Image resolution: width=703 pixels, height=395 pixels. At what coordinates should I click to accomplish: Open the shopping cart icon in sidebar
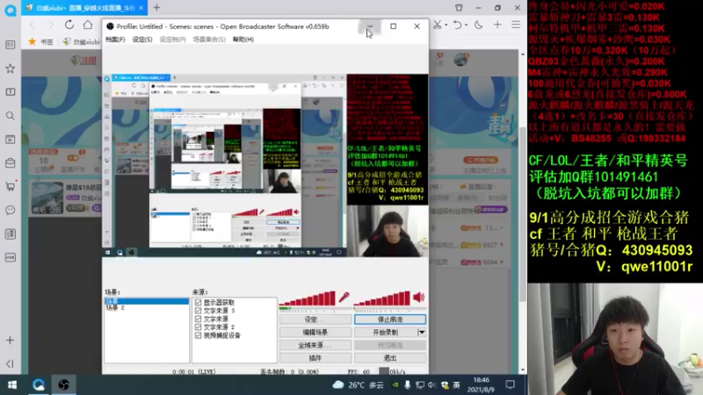coord(10,186)
